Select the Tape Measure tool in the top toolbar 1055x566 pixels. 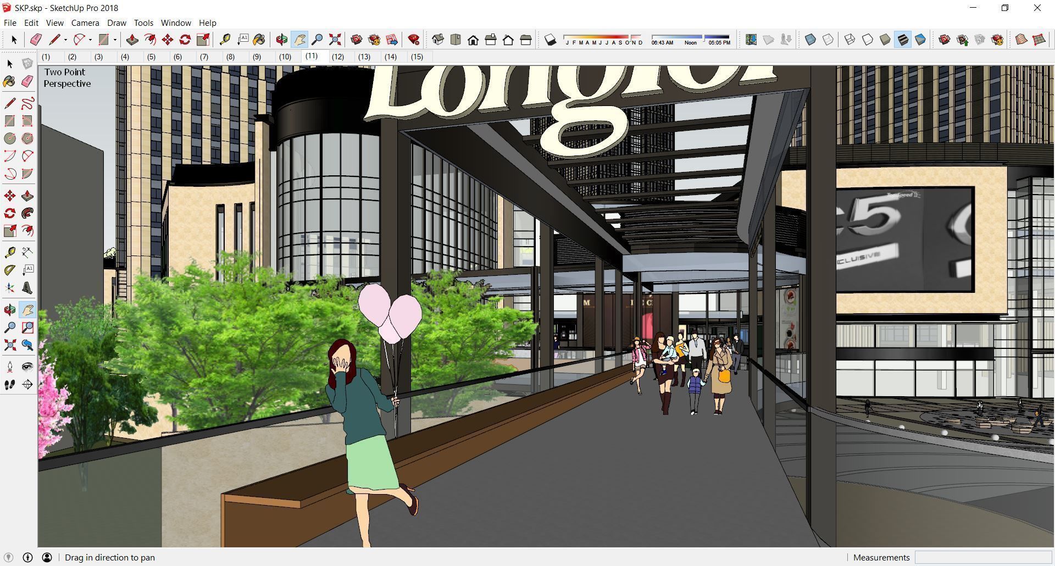click(225, 40)
